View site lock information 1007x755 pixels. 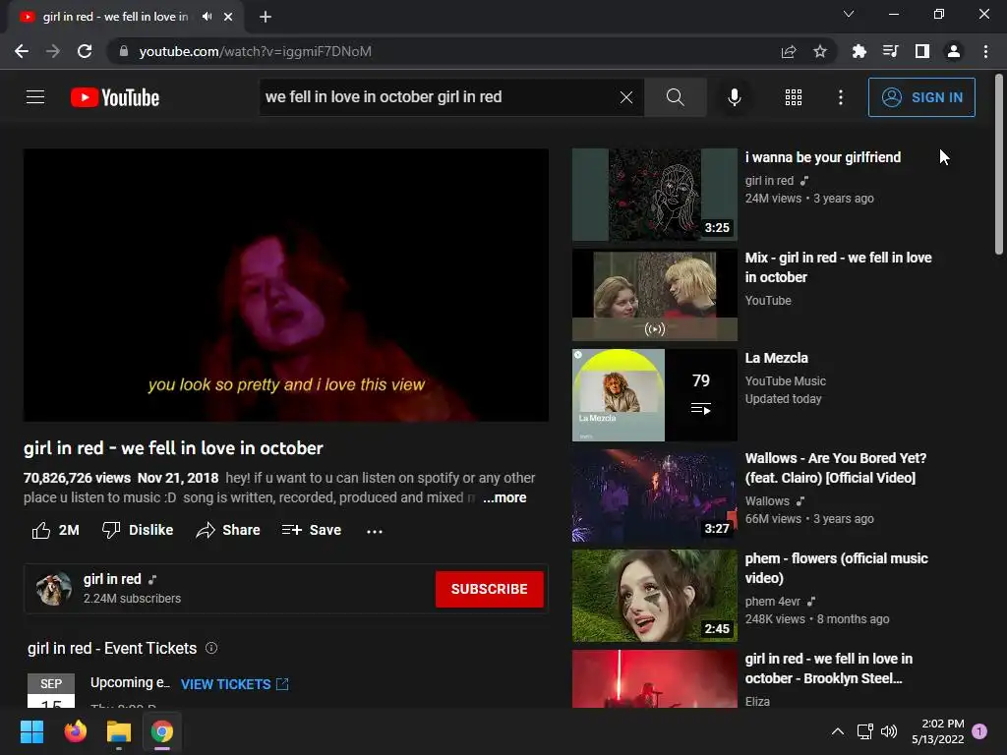123,51
